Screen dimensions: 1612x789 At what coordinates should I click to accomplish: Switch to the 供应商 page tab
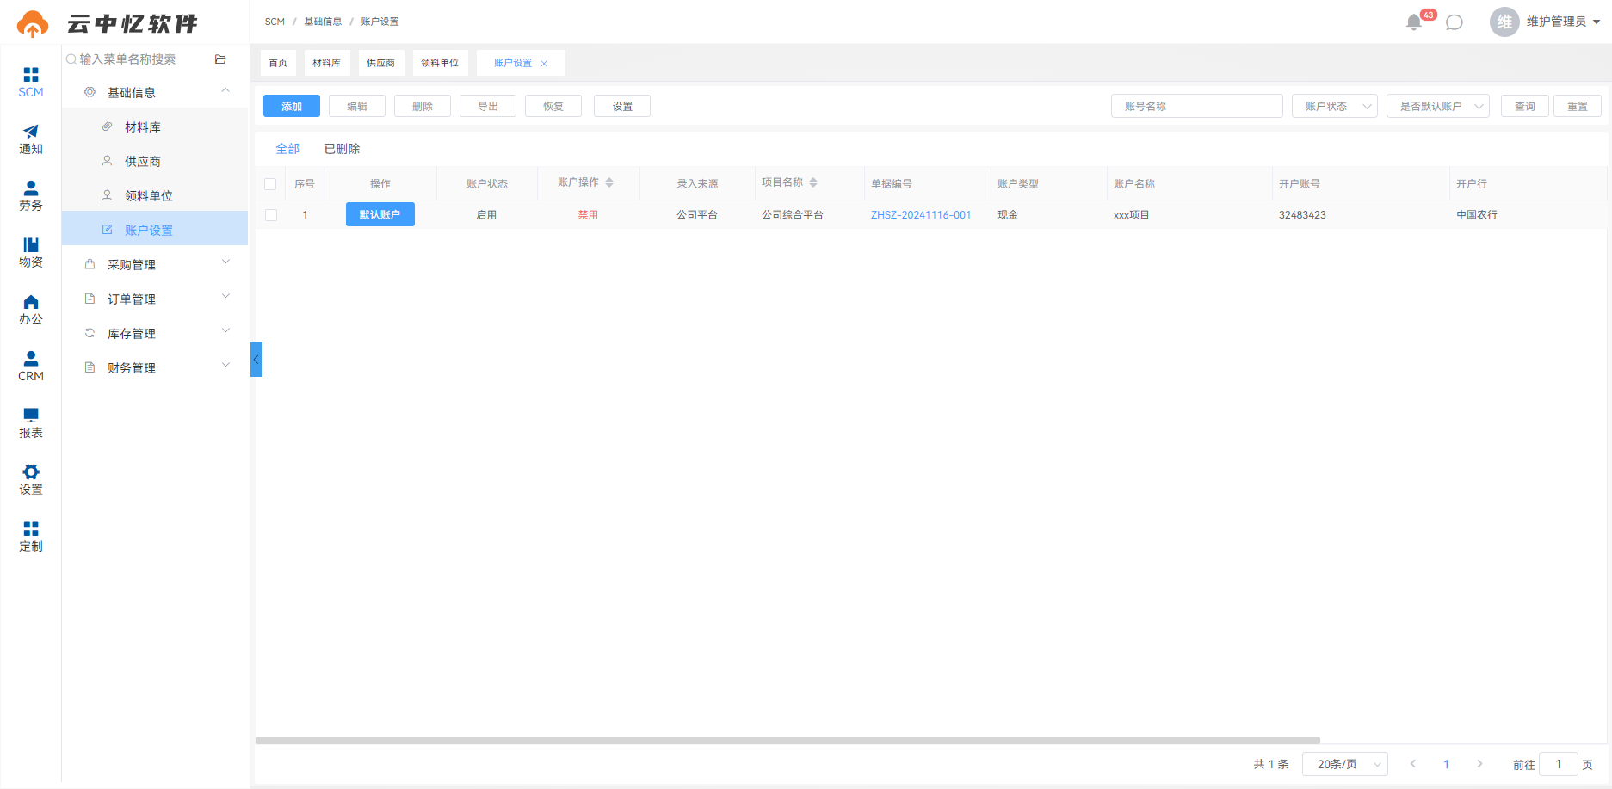click(x=380, y=63)
